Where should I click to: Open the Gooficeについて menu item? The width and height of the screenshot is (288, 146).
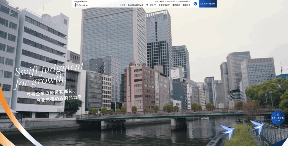(x=136, y=5)
